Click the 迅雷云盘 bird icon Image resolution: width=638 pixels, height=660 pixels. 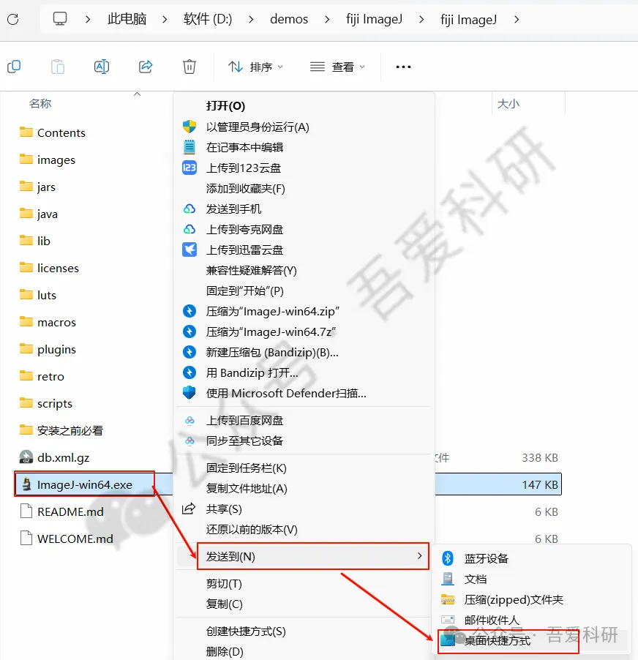click(189, 250)
